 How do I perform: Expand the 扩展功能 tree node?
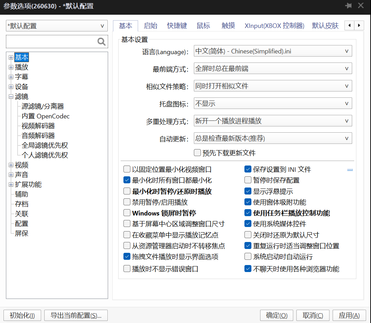pos(11,185)
